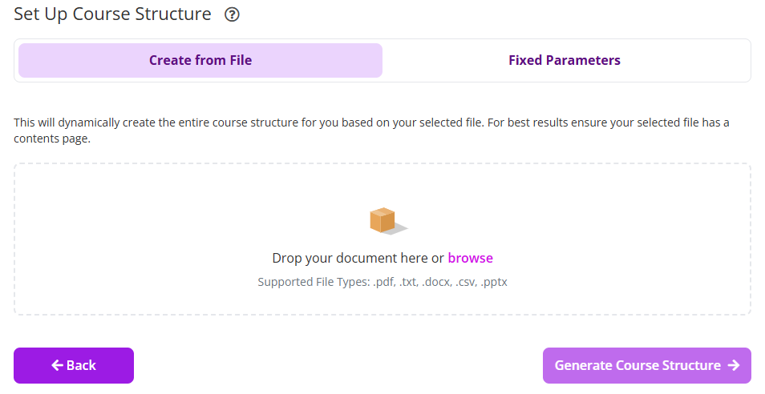Image resolution: width=765 pixels, height=394 pixels.
Task: Switch to the Fixed Parameters tab
Action: click(x=564, y=60)
